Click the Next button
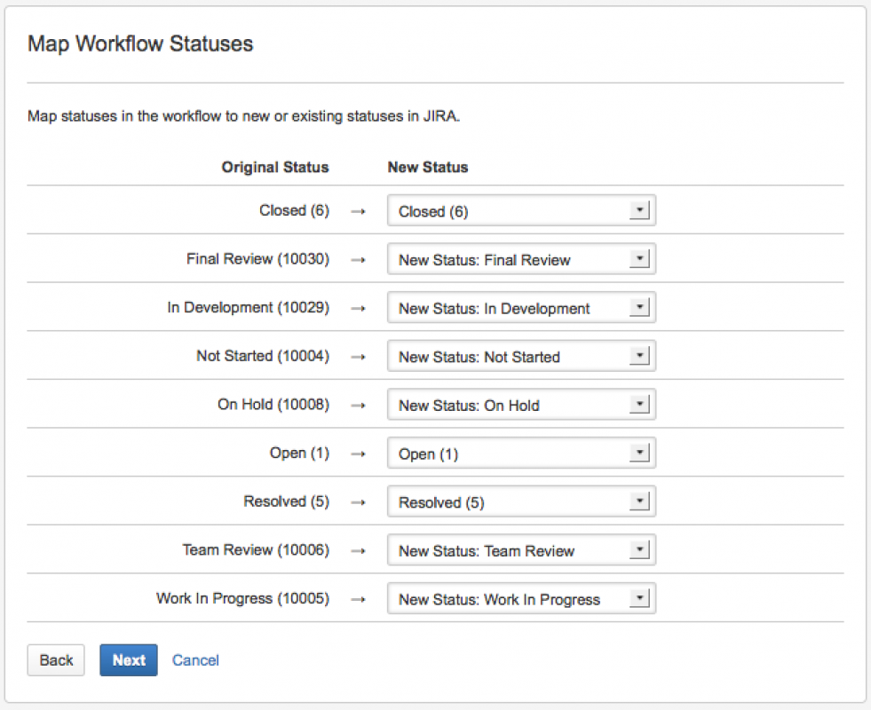This screenshot has height=710, width=871. pyautogui.click(x=129, y=660)
